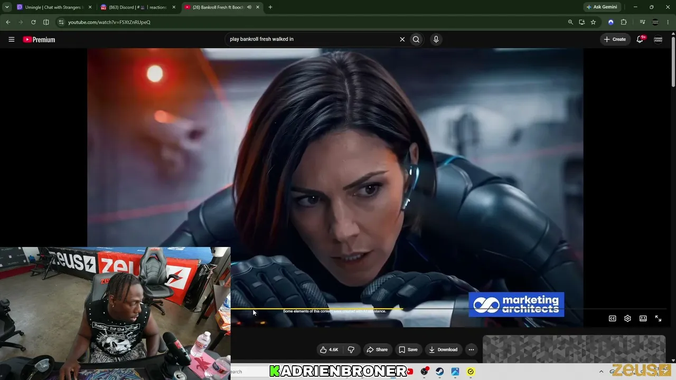Viewport: 676px width, 380px height.
Task: Expand the Chrome tab search dropdown
Action: coord(7,7)
